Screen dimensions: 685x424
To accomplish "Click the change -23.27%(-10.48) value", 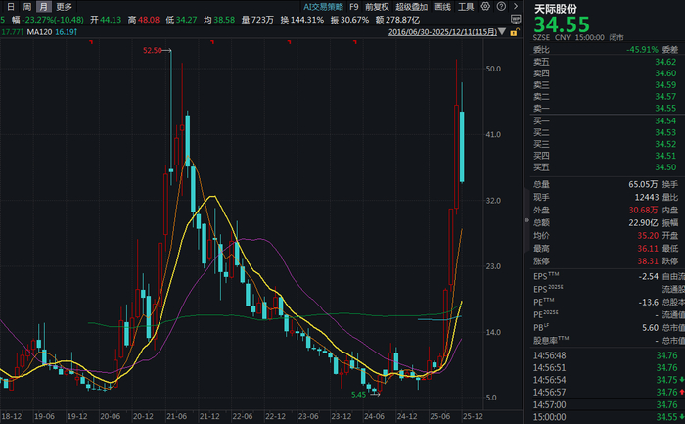I will coord(53,20).
